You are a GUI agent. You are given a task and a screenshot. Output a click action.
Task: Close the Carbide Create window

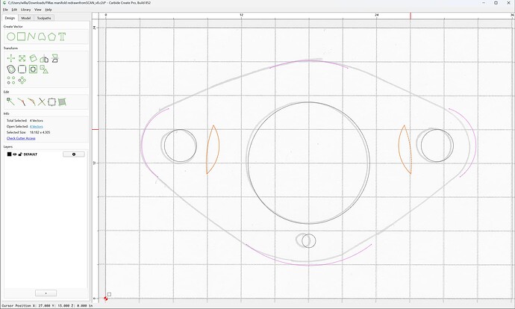[508, 3]
